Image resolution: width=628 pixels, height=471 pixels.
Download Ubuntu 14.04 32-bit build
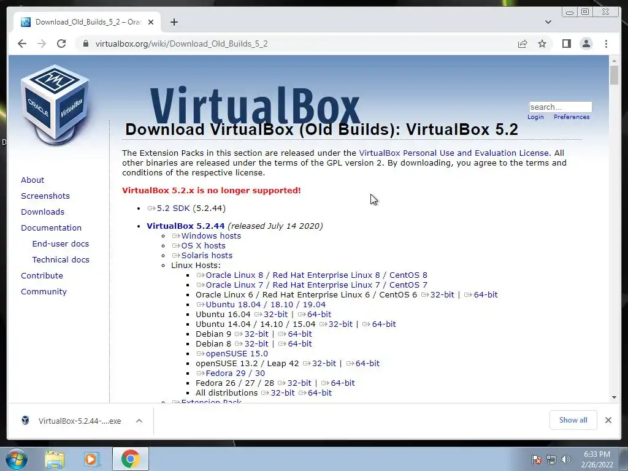tap(340, 324)
